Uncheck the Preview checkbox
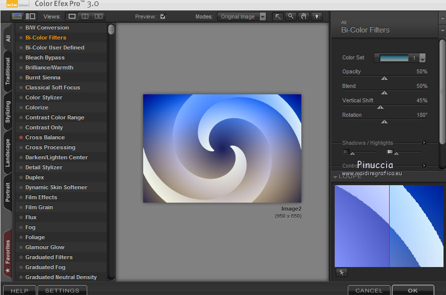The width and height of the screenshot is (446, 295). point(163,16)
